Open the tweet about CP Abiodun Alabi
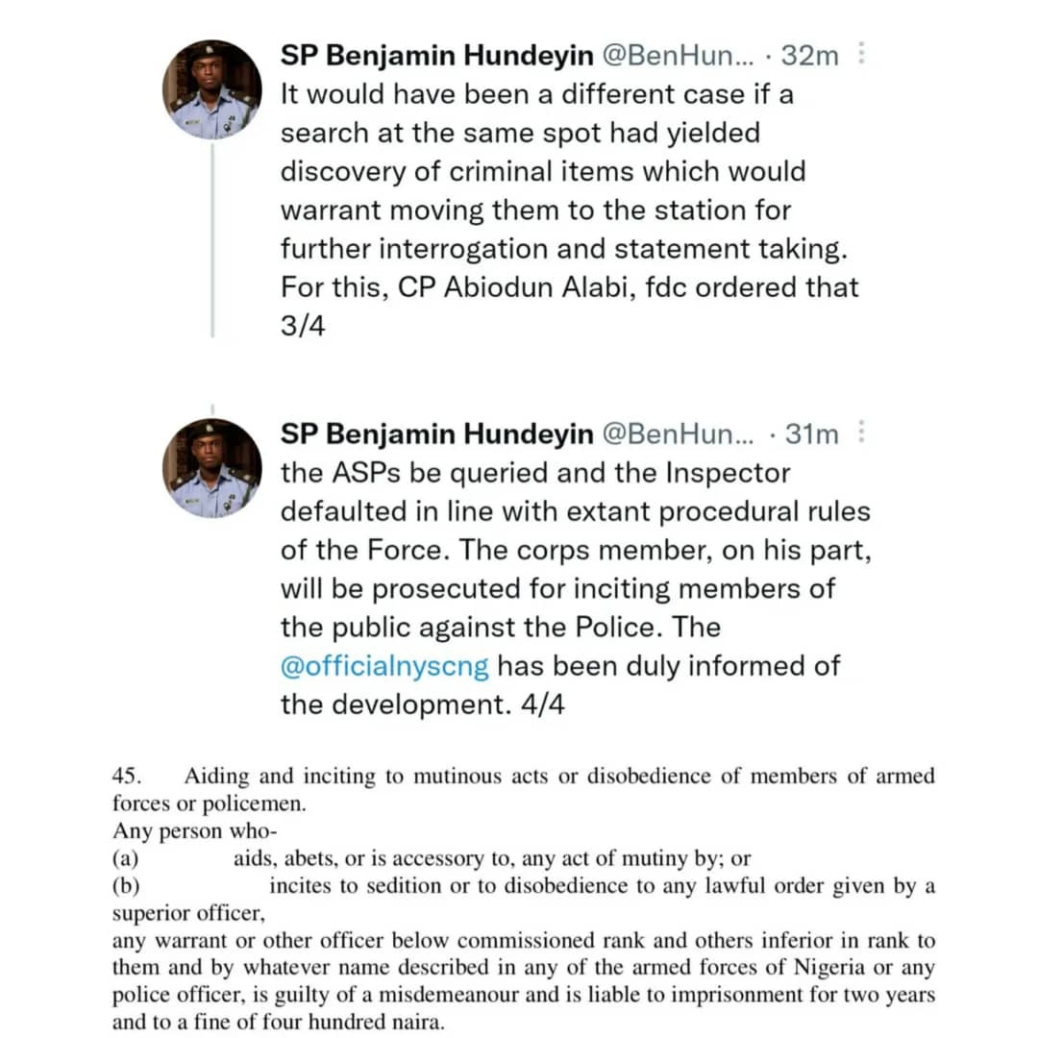 point(569,210)
